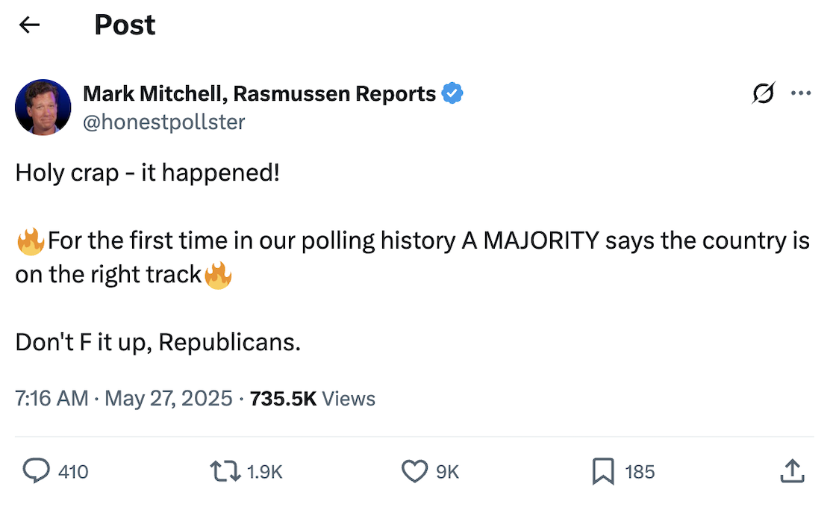
Task: Open the @honestpollster handle link
Action: [163, 122]
